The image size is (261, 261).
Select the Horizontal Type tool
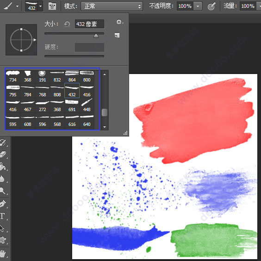pos(3,216)
